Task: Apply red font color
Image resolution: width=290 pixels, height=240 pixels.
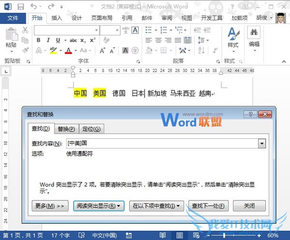Action: pyautogui.click(x=69, y=50)
